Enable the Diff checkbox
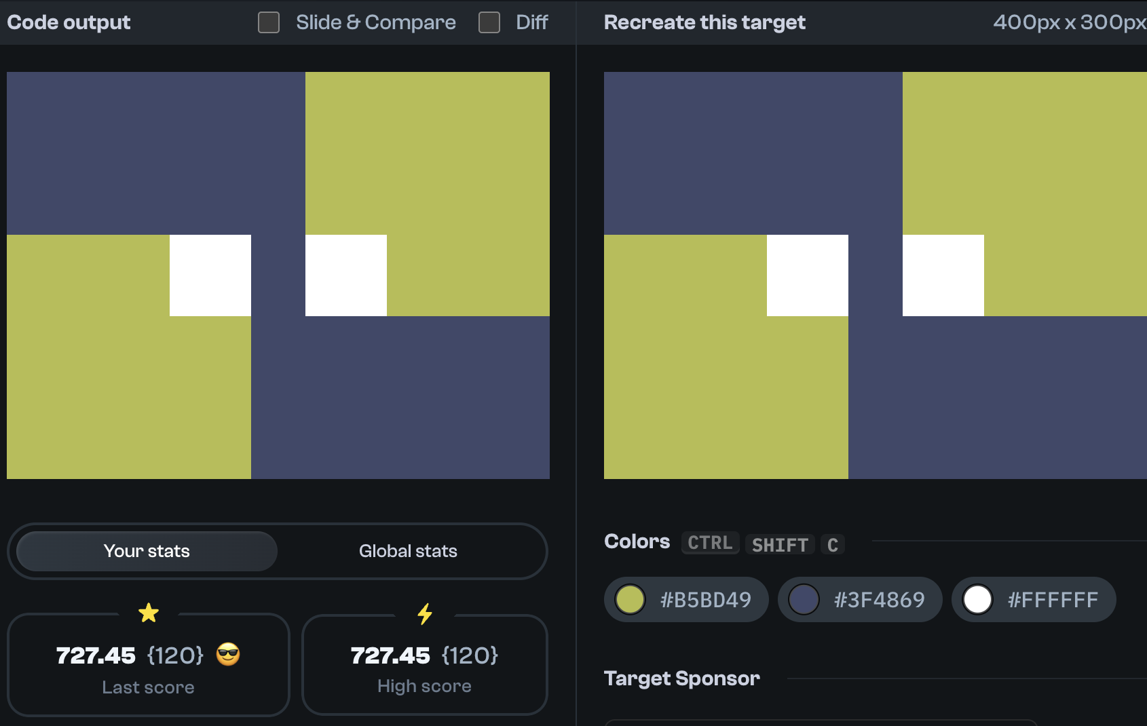1147x726 pixels. pyautogui.click(x=489, y=22)
